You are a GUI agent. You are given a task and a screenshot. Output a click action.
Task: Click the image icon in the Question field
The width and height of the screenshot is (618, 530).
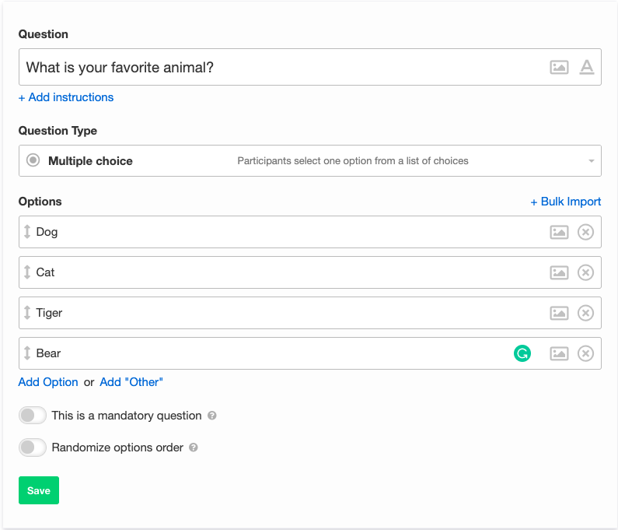559,68
